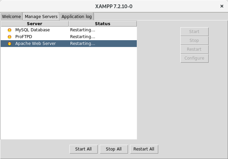
Task: Click MySQL Database's Restarting... status
Action: tap(83, 30)
